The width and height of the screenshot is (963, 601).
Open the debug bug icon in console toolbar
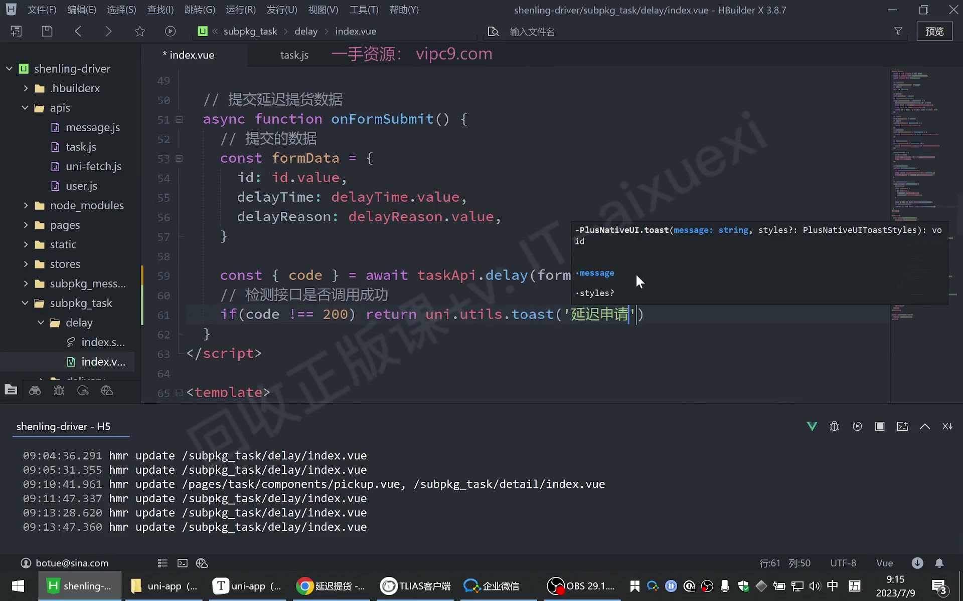point(835,426)
